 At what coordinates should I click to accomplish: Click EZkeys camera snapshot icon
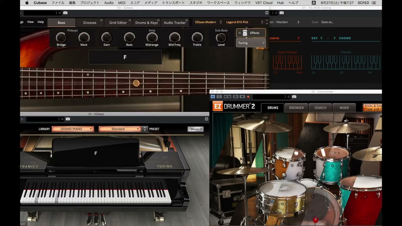(x=68, y=119)
